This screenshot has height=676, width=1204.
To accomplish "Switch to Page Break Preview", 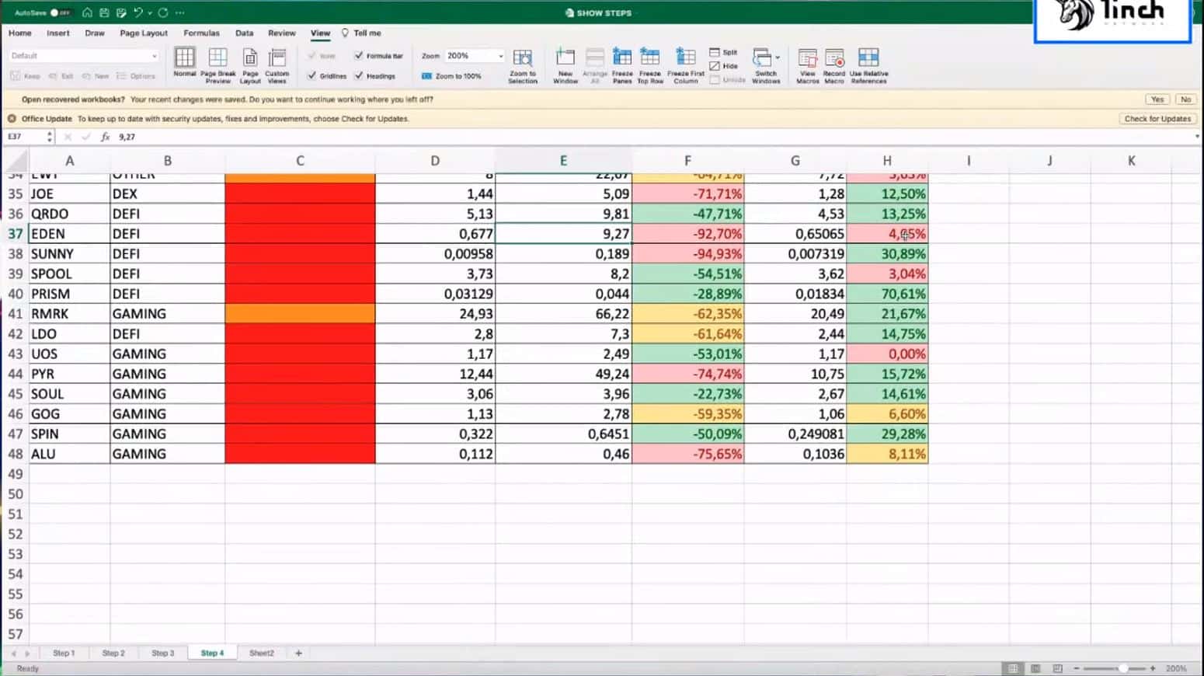I will 217,58.
